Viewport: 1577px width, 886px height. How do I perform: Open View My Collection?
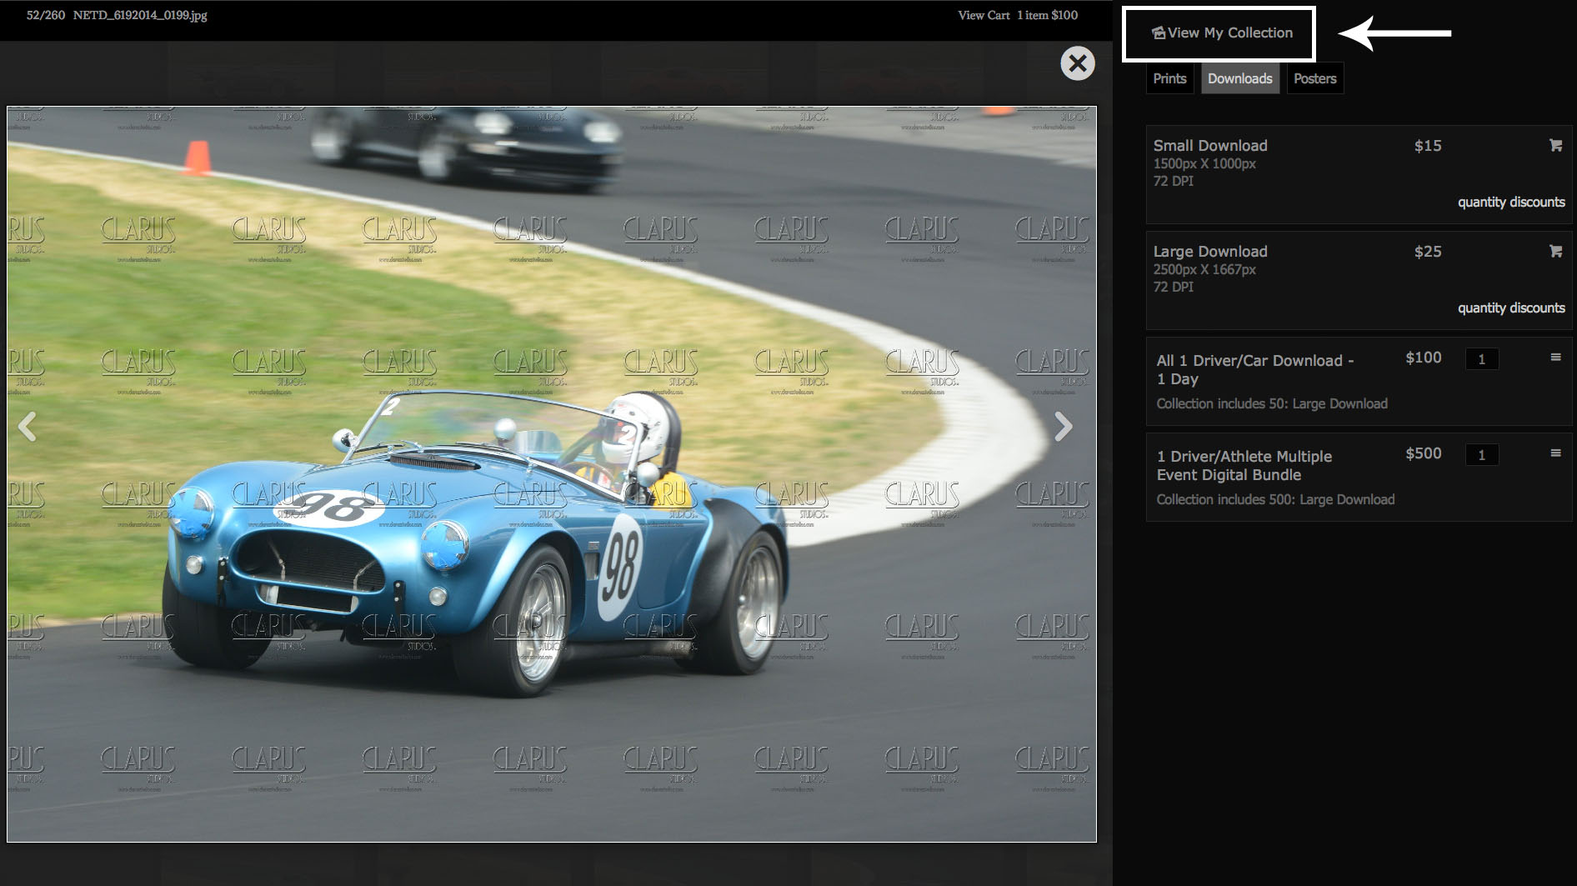click(1220, 33)
